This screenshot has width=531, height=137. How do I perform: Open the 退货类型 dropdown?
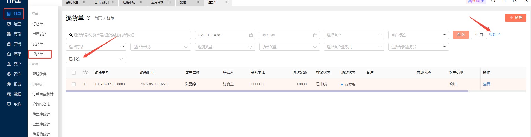[x=225, y=47]
